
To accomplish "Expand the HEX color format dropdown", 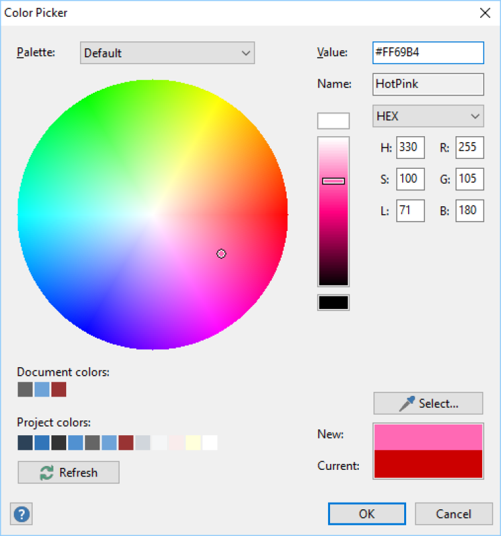I will click(428, 116).
